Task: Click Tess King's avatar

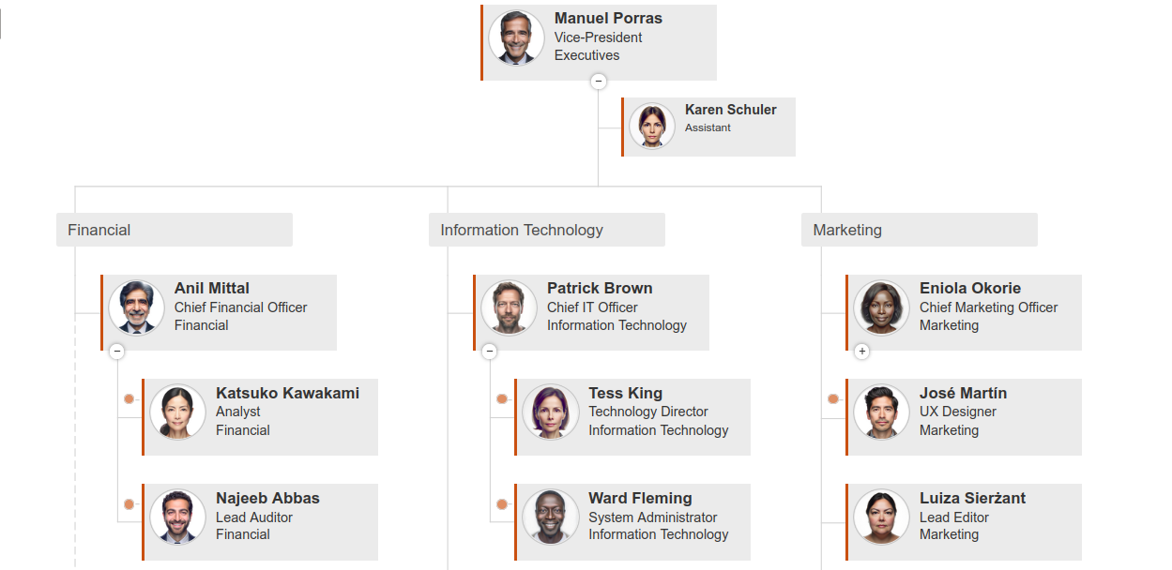Action: (551, 412)
